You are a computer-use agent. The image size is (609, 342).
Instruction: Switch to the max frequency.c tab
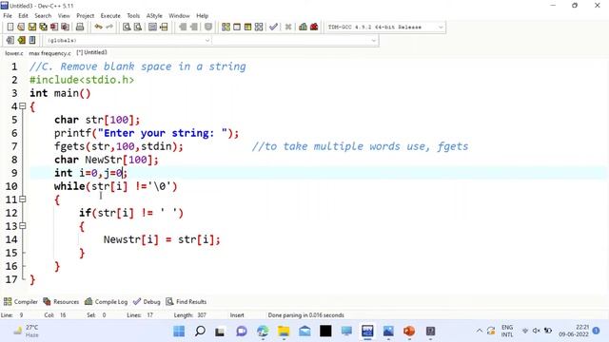[49, 53]
